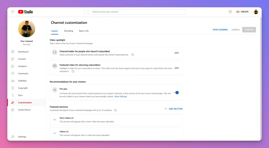Click VIEW CHANNEL link
Screen dimensions: 269x148
[x=220, y=30]
